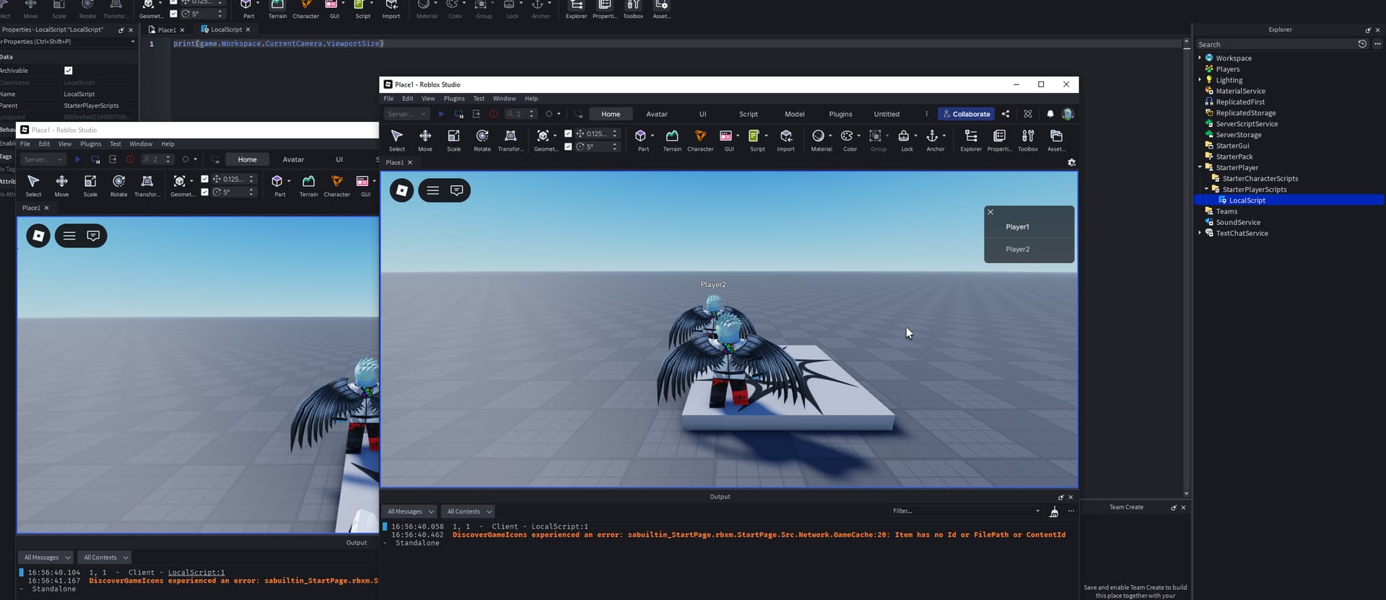This screenshot has height=600, width=1386.
Task: Open the Explorer panel from the front window ribbon
Action: [x=971, y=139]
